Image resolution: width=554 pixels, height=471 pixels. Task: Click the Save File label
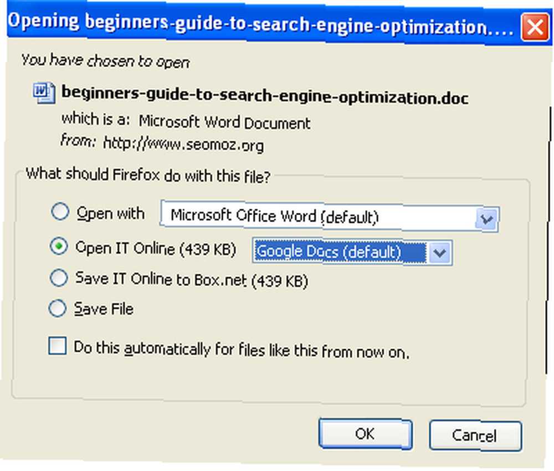pos(104,309)
